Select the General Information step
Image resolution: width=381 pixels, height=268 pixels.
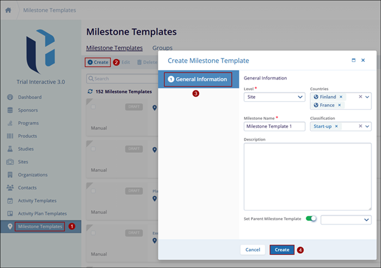tap(198, 79)
